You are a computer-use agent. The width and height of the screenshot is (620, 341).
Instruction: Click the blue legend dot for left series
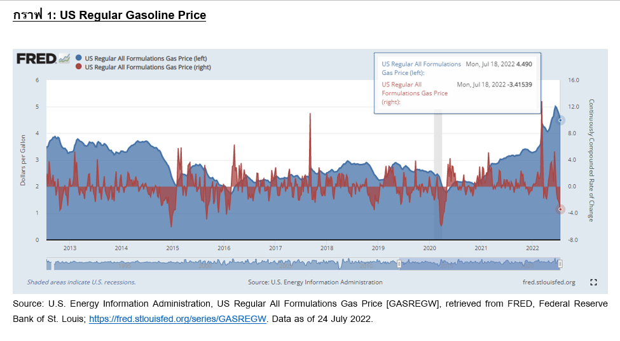pos(79,58)
